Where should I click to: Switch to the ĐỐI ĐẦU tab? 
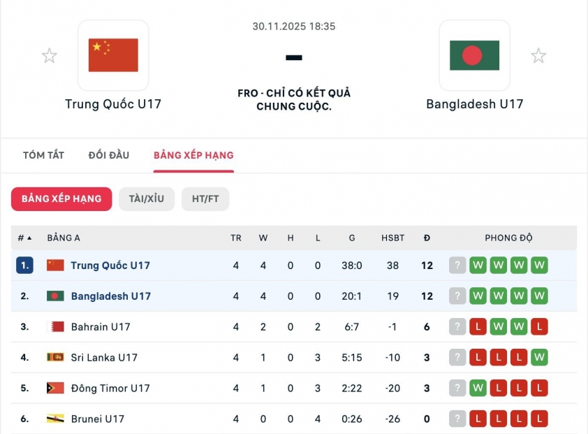pyautogui.click(x=108, y=155)
